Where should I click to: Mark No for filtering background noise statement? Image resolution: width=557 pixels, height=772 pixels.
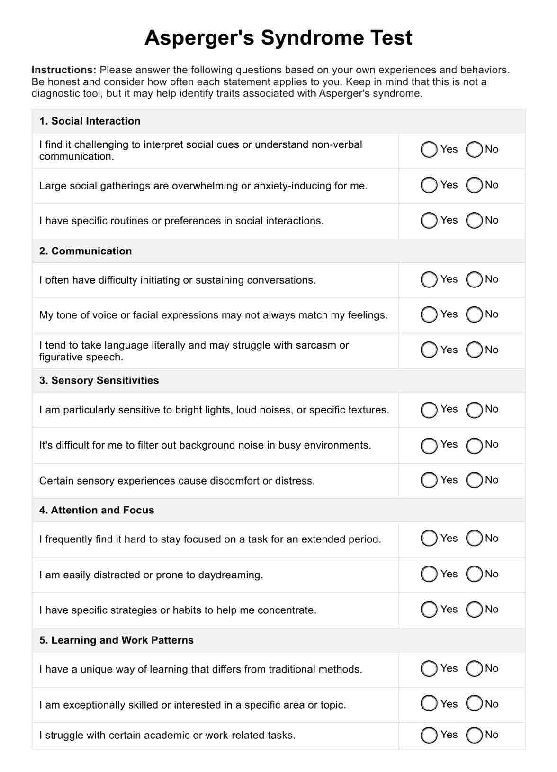click(x=474, y=445)
